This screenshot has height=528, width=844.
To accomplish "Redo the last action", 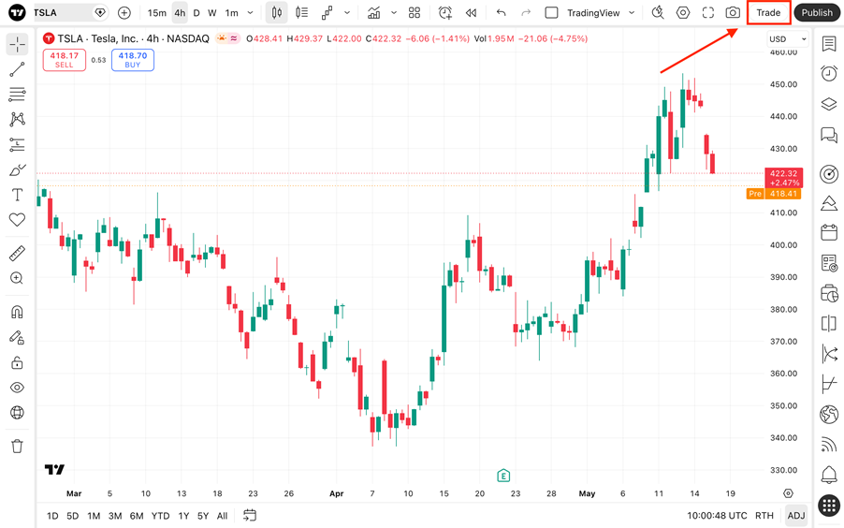I will click(x=526, y=12).
